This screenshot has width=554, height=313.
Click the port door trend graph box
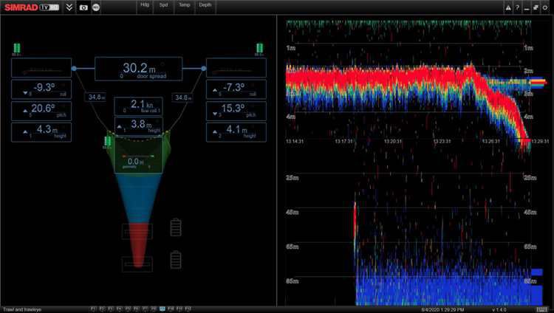click(41, 68)
